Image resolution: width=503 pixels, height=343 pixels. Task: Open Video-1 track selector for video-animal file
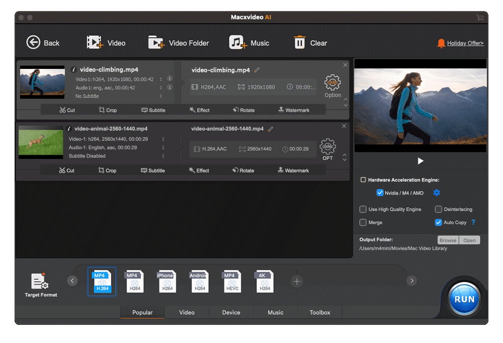(x=163, y=139)
